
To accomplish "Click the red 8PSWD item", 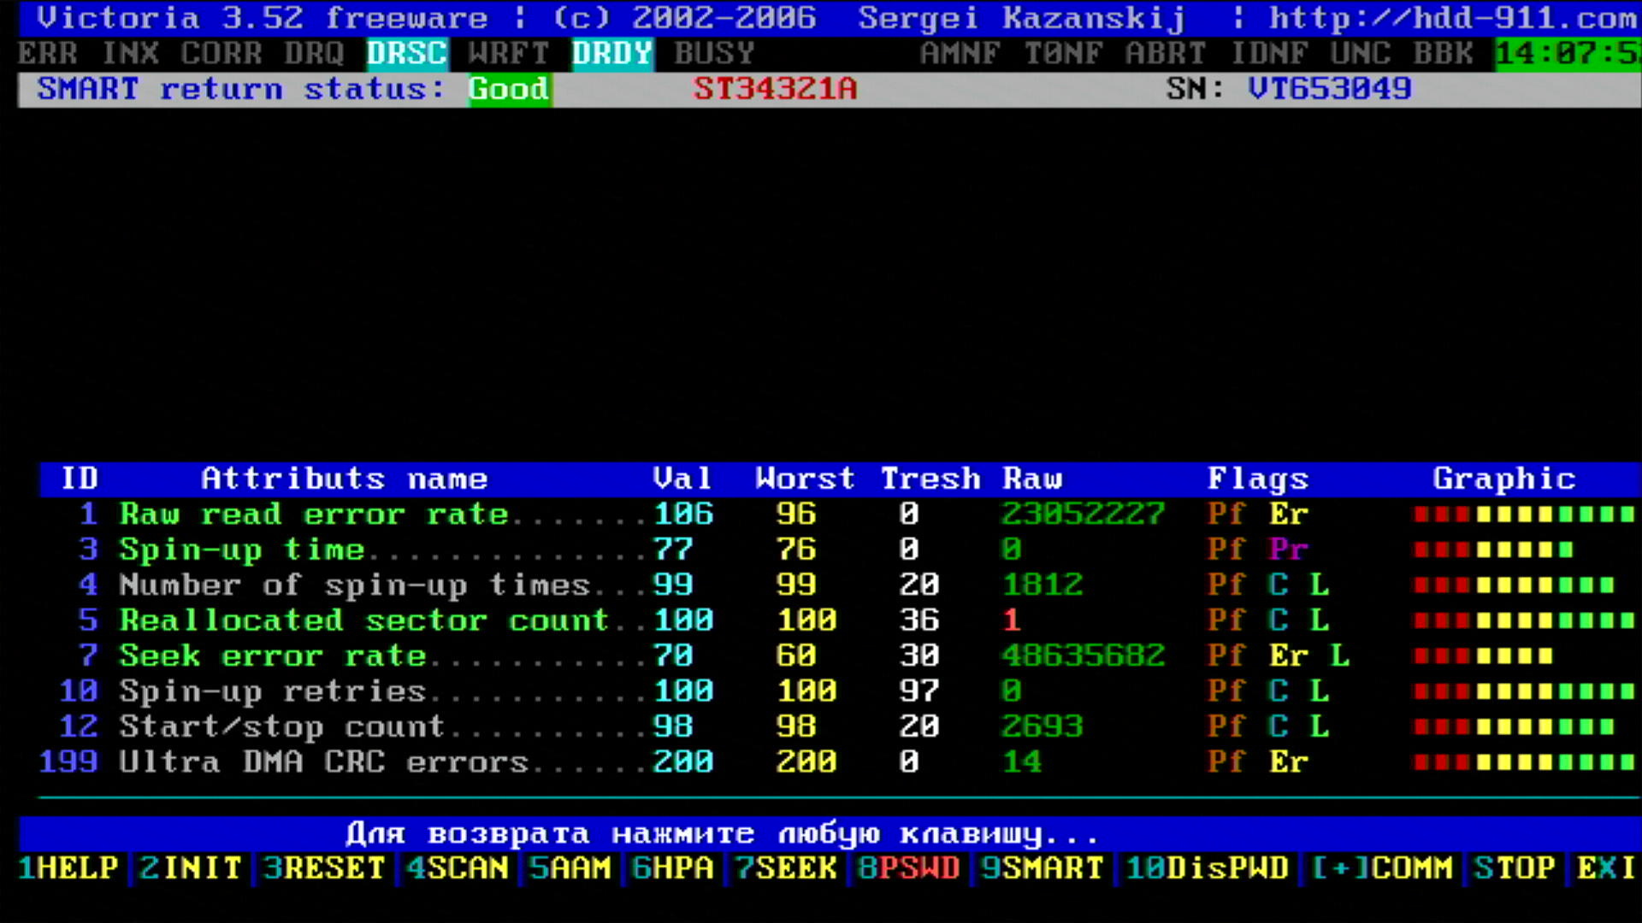I will pos(909,868).
